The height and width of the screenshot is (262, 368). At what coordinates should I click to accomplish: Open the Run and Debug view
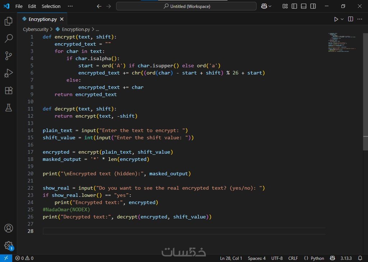(x=9, y=73)
